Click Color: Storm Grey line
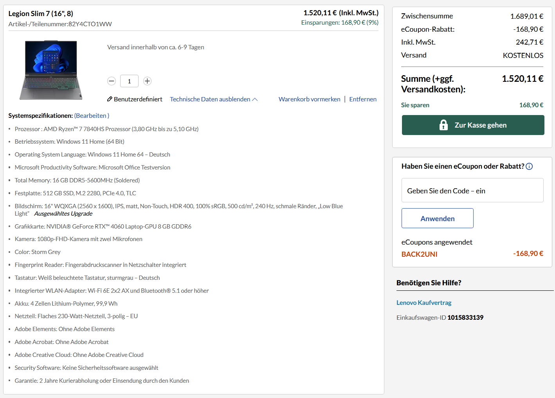This screenshot has width=555, height=398. (38, 252)
